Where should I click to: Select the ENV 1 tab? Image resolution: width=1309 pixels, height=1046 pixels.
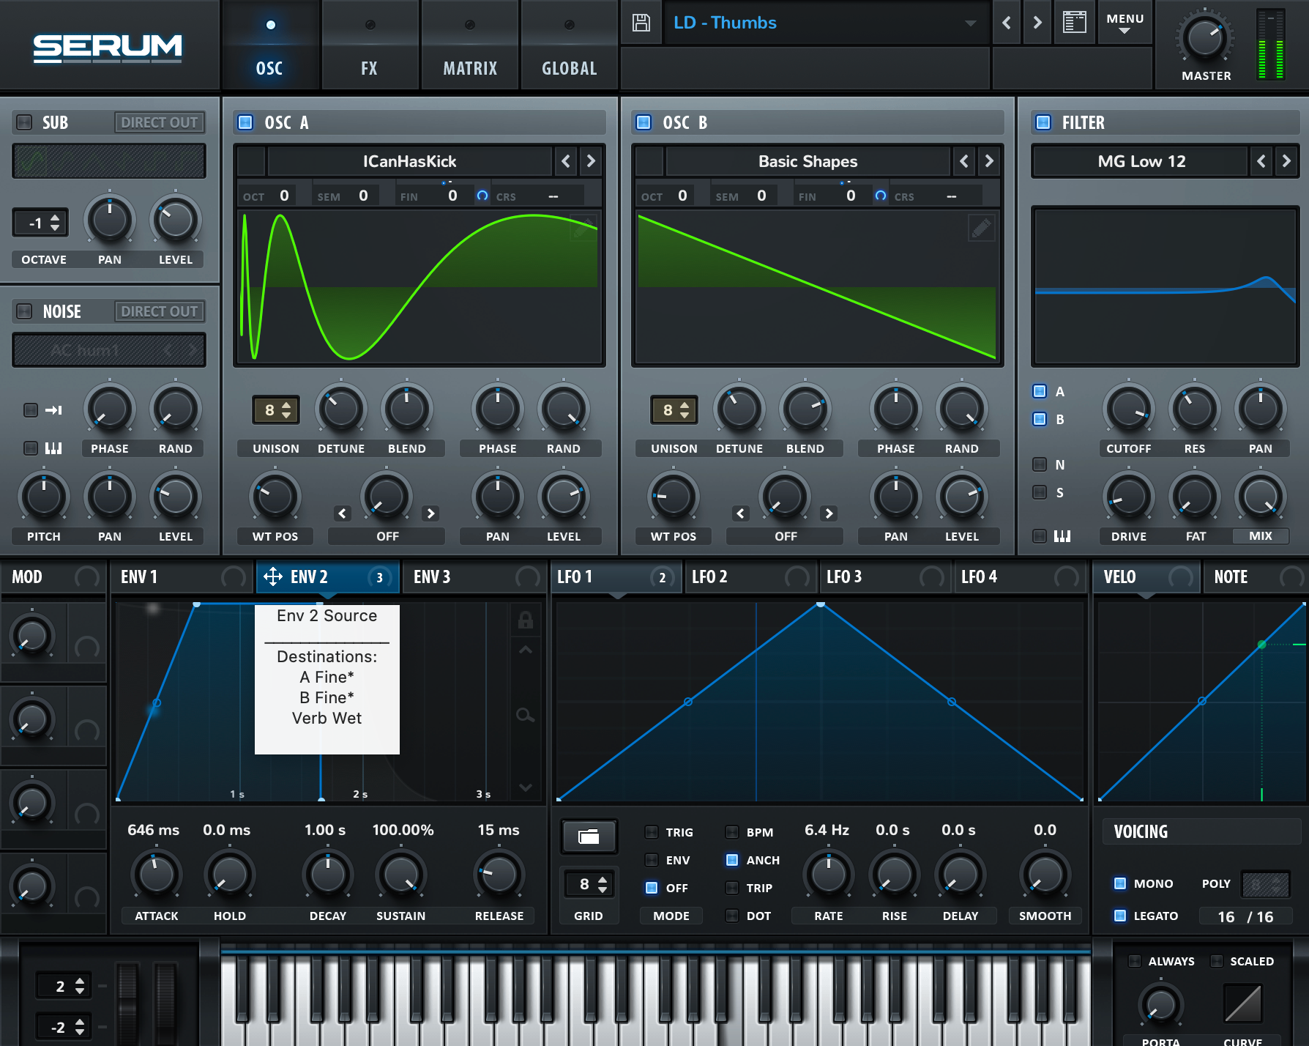coord(182,577)
